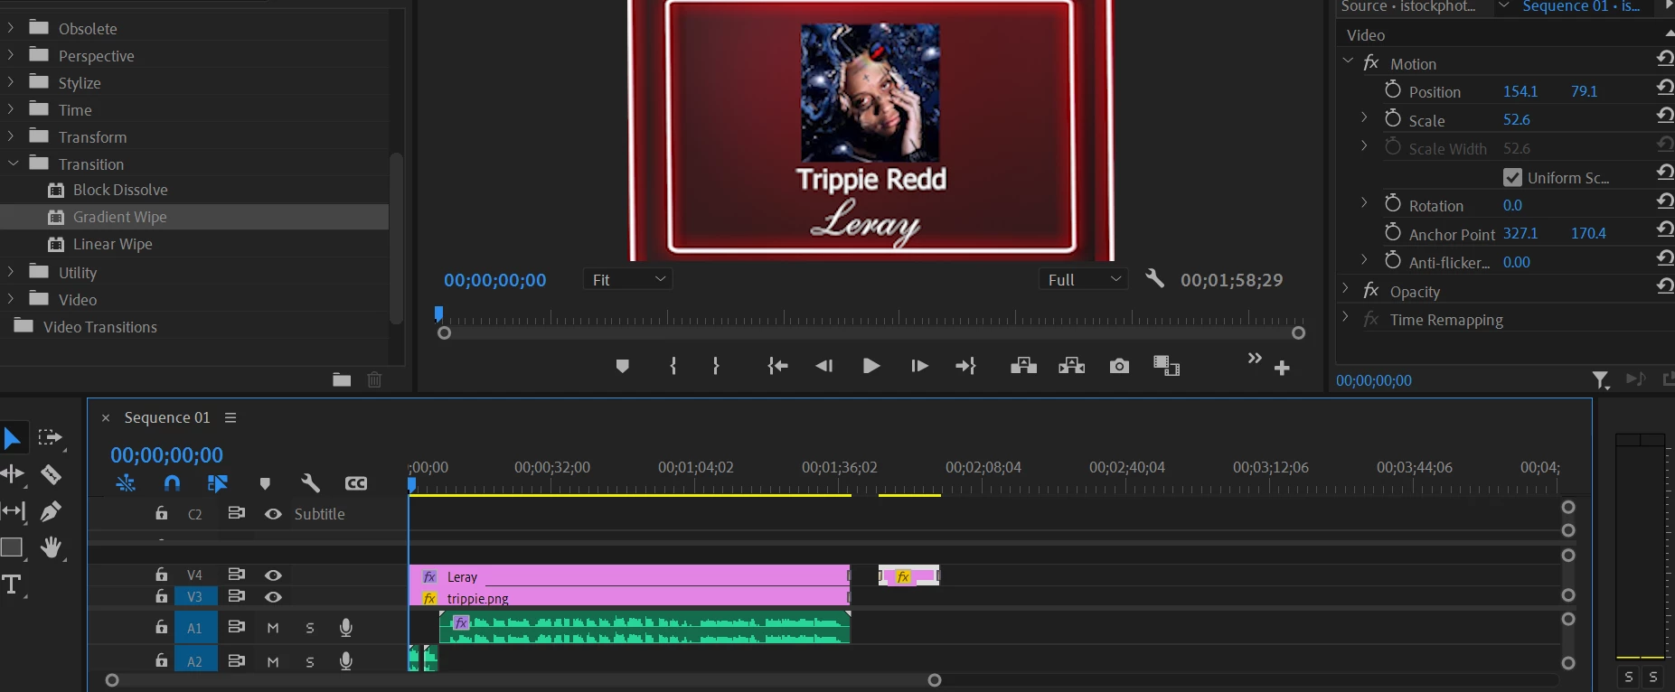This screenshot has height=692, width=1675.
Task: Lock the V4 track
Action: pos(161,575)
